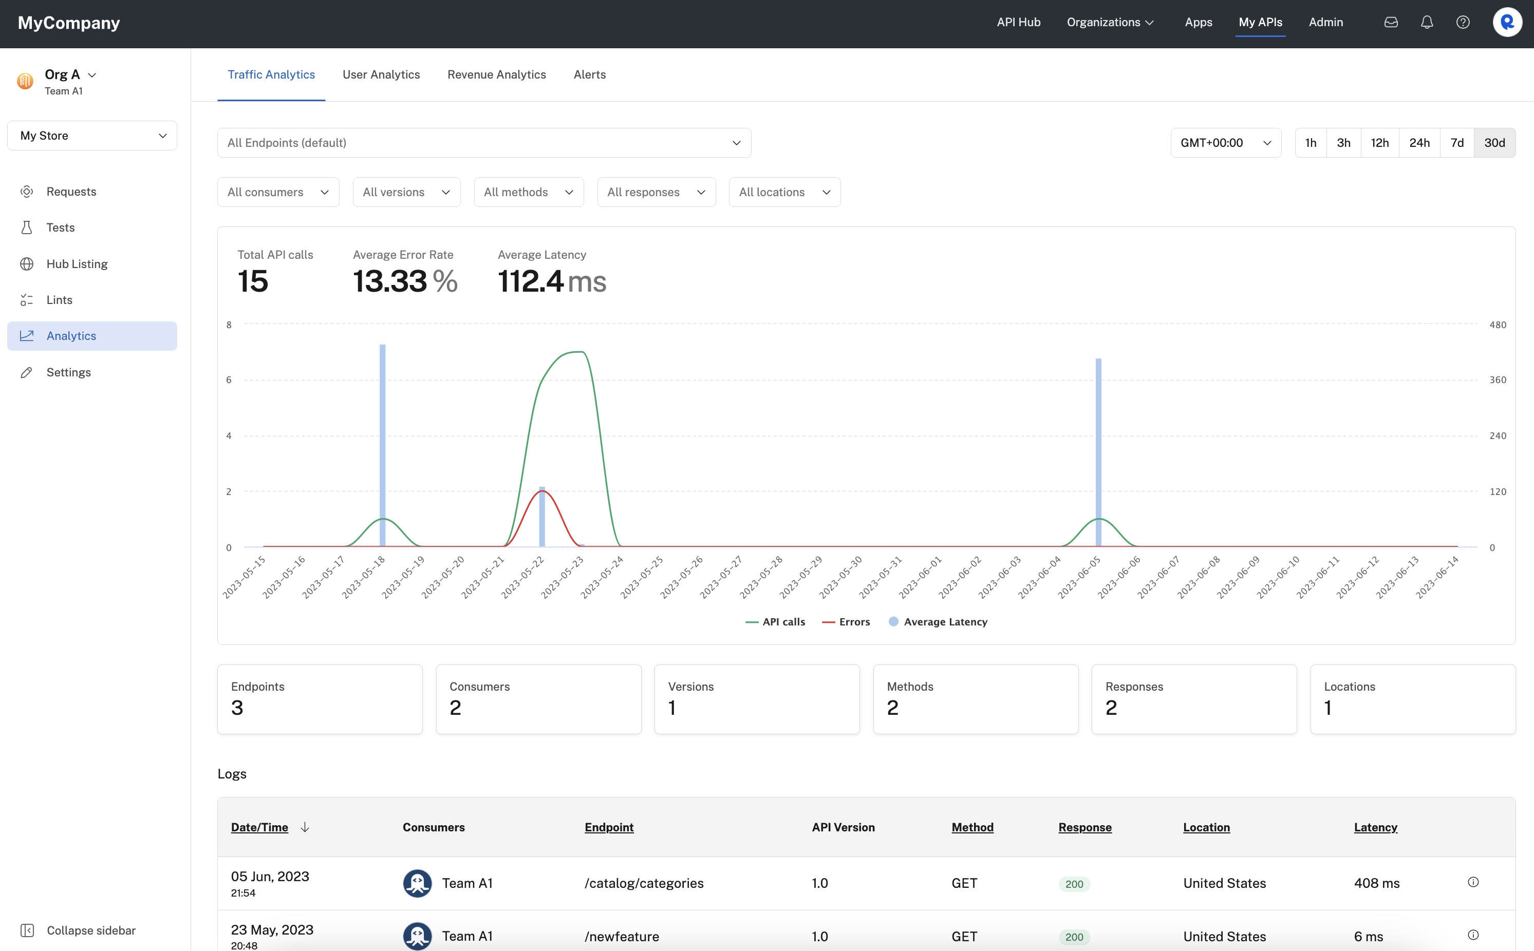Screen dimensions: 1534x951
Task: Click the MyCompany brand logo
Action: point(69,23)
